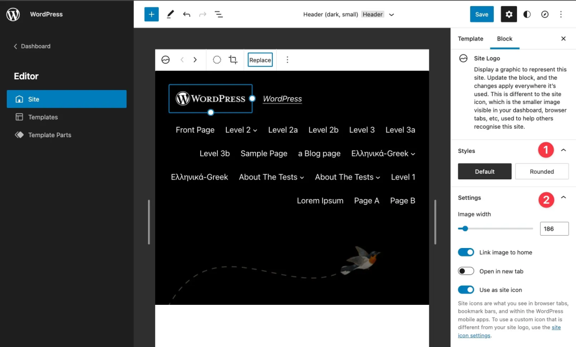The image size is (576, 347).
Task: Go back to Dashboard
Action: pyautogui.click(x=32, y=46)
